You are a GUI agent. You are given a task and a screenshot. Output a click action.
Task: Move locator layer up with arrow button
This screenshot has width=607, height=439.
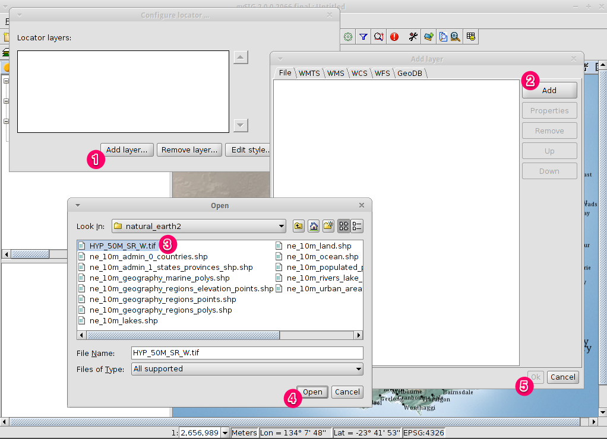pyautogui.click(x=241, y=57)
